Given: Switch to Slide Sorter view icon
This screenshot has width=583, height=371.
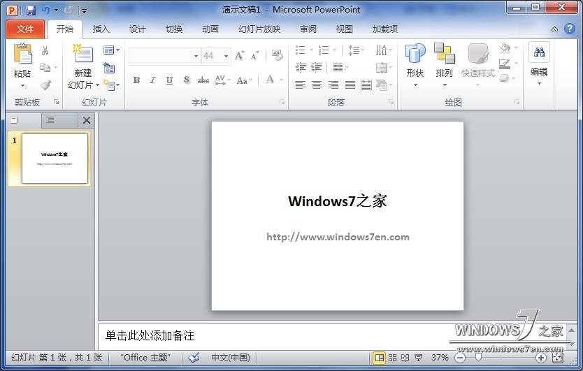Looking at the screenshot, I should click(392, 358).
